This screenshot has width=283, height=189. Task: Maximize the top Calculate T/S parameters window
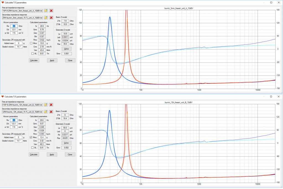[x=271, y=2]
